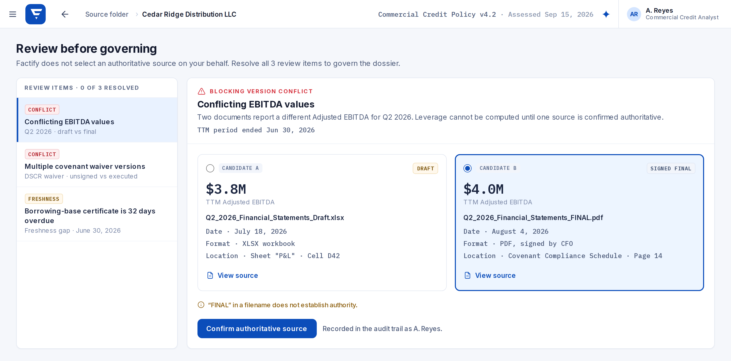Click Q2_2026_Financial_Statements_FINAL.pdf filename
Image resolution: width=731 pixels, height=361 pixels.
pyautogui.click(x=533, y=218)
